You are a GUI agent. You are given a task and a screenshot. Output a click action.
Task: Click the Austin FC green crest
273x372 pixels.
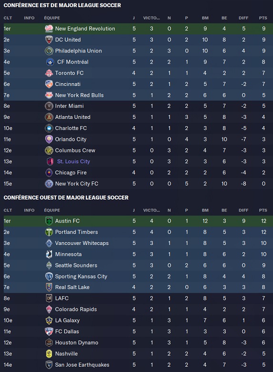pyautogui.click(x=49, y=221)
